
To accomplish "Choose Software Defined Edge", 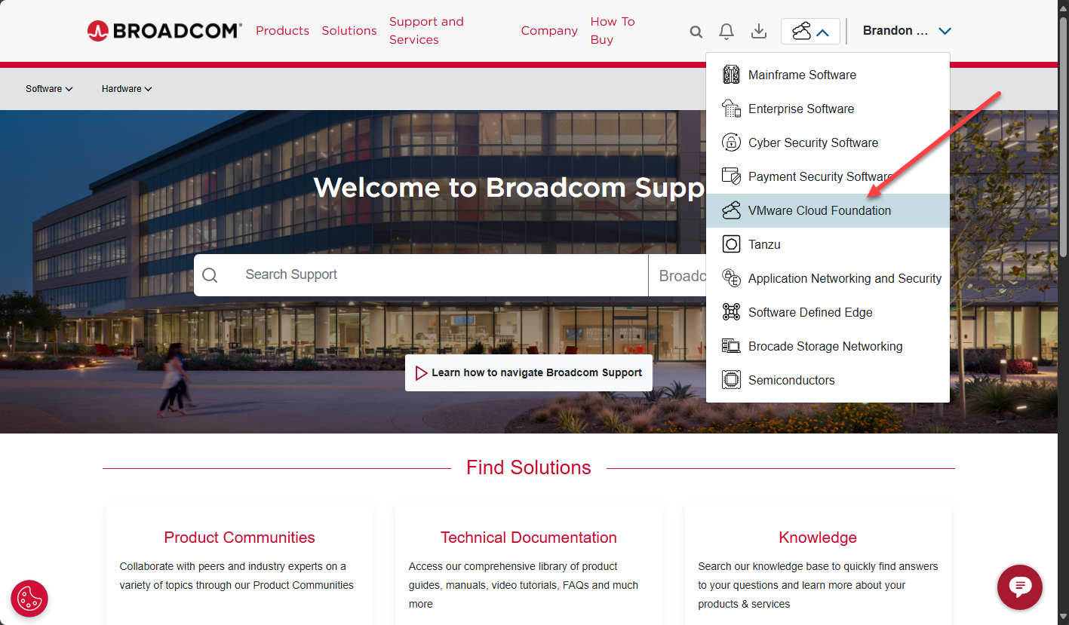I will click(x=828, y=312).
